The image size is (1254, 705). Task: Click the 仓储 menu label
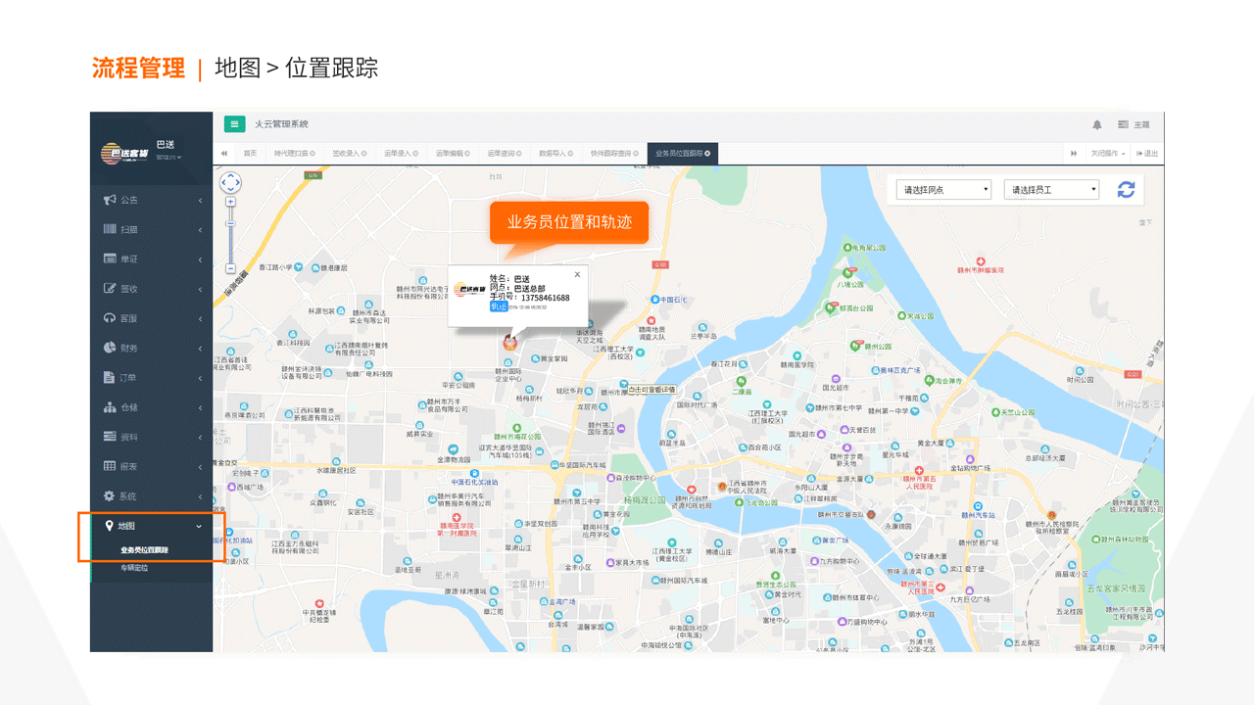point(129,407)
